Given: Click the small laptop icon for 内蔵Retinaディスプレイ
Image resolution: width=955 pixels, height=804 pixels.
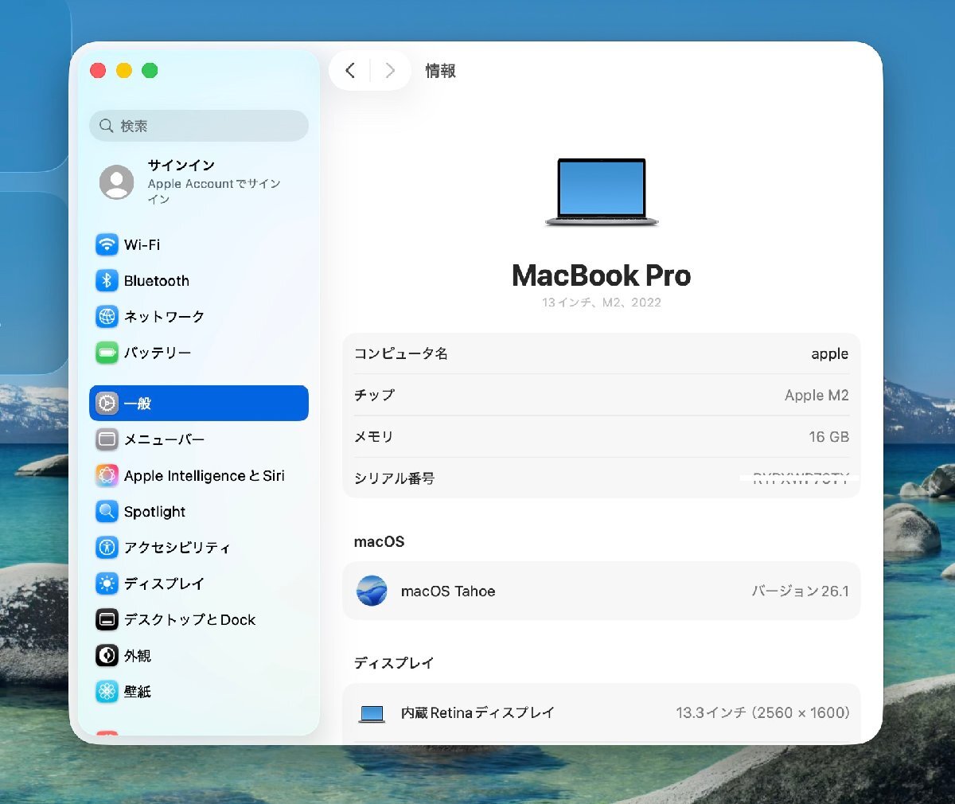Looking at the screenshot, I should point(372,713).
